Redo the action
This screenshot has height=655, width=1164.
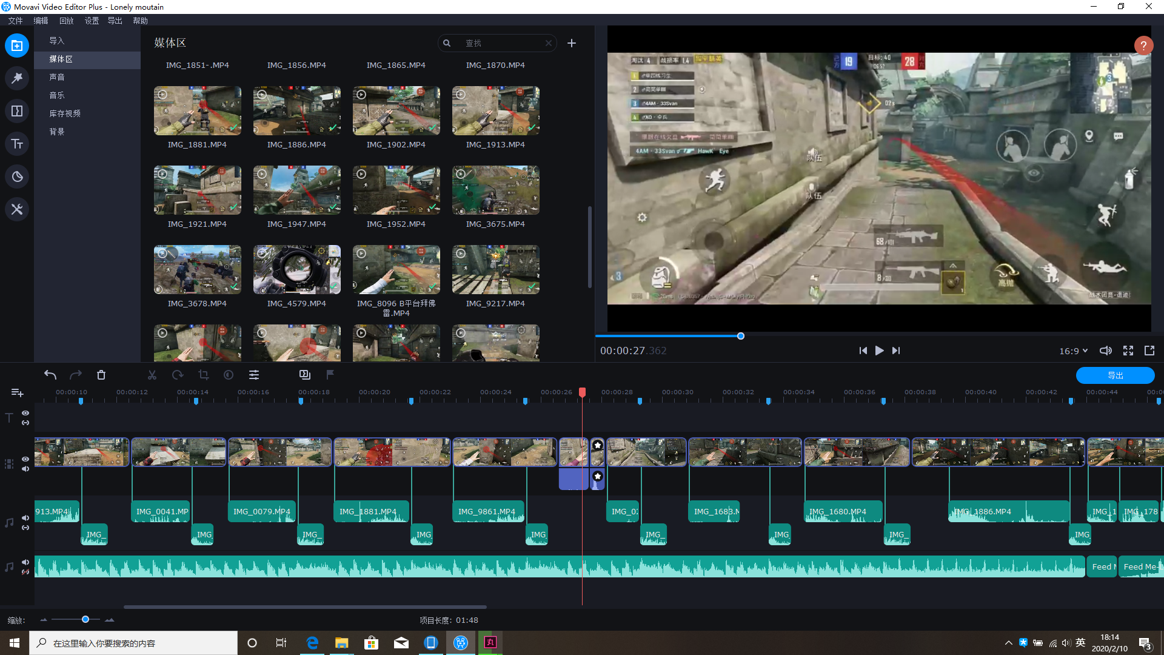76,375
